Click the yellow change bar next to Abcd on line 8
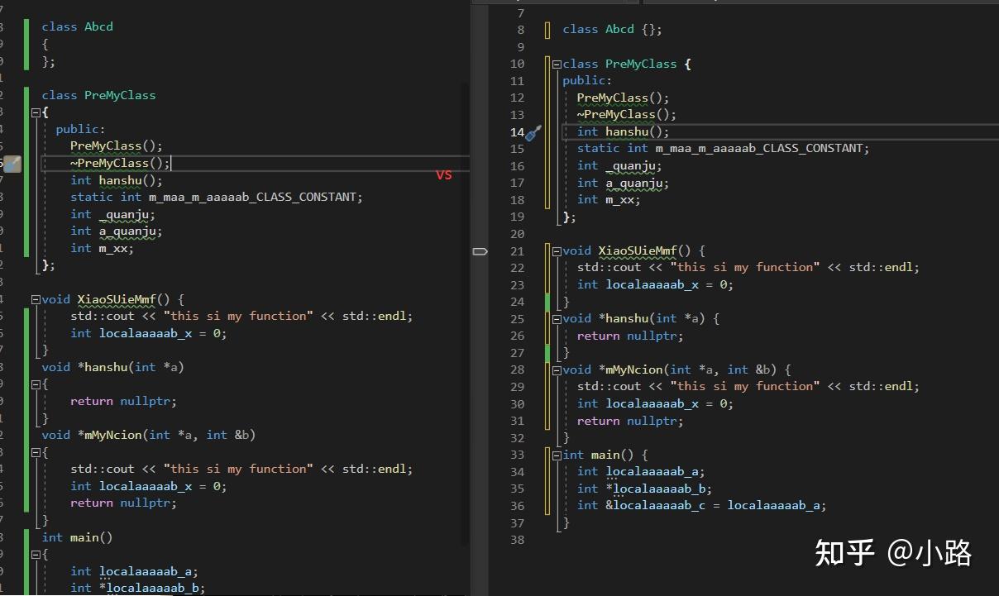 point(547,29)
